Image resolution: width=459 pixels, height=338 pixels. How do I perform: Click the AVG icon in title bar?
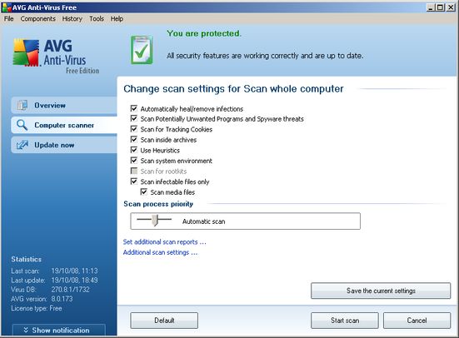6,7
